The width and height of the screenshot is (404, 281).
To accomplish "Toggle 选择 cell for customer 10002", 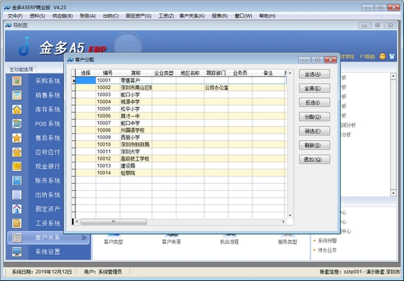I will [86, 88].
